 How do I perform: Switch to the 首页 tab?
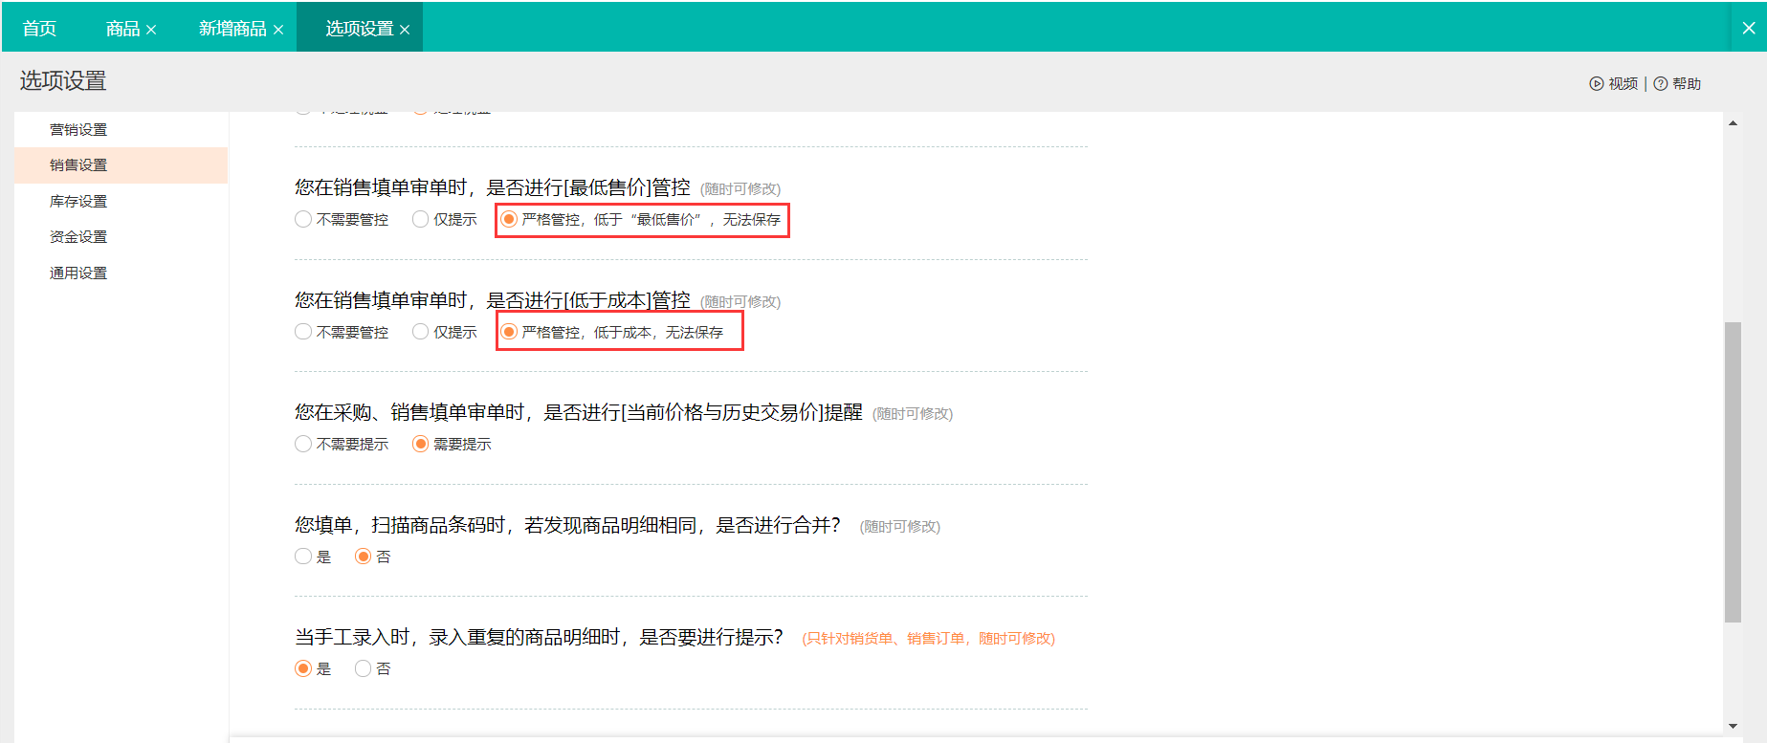39,29
